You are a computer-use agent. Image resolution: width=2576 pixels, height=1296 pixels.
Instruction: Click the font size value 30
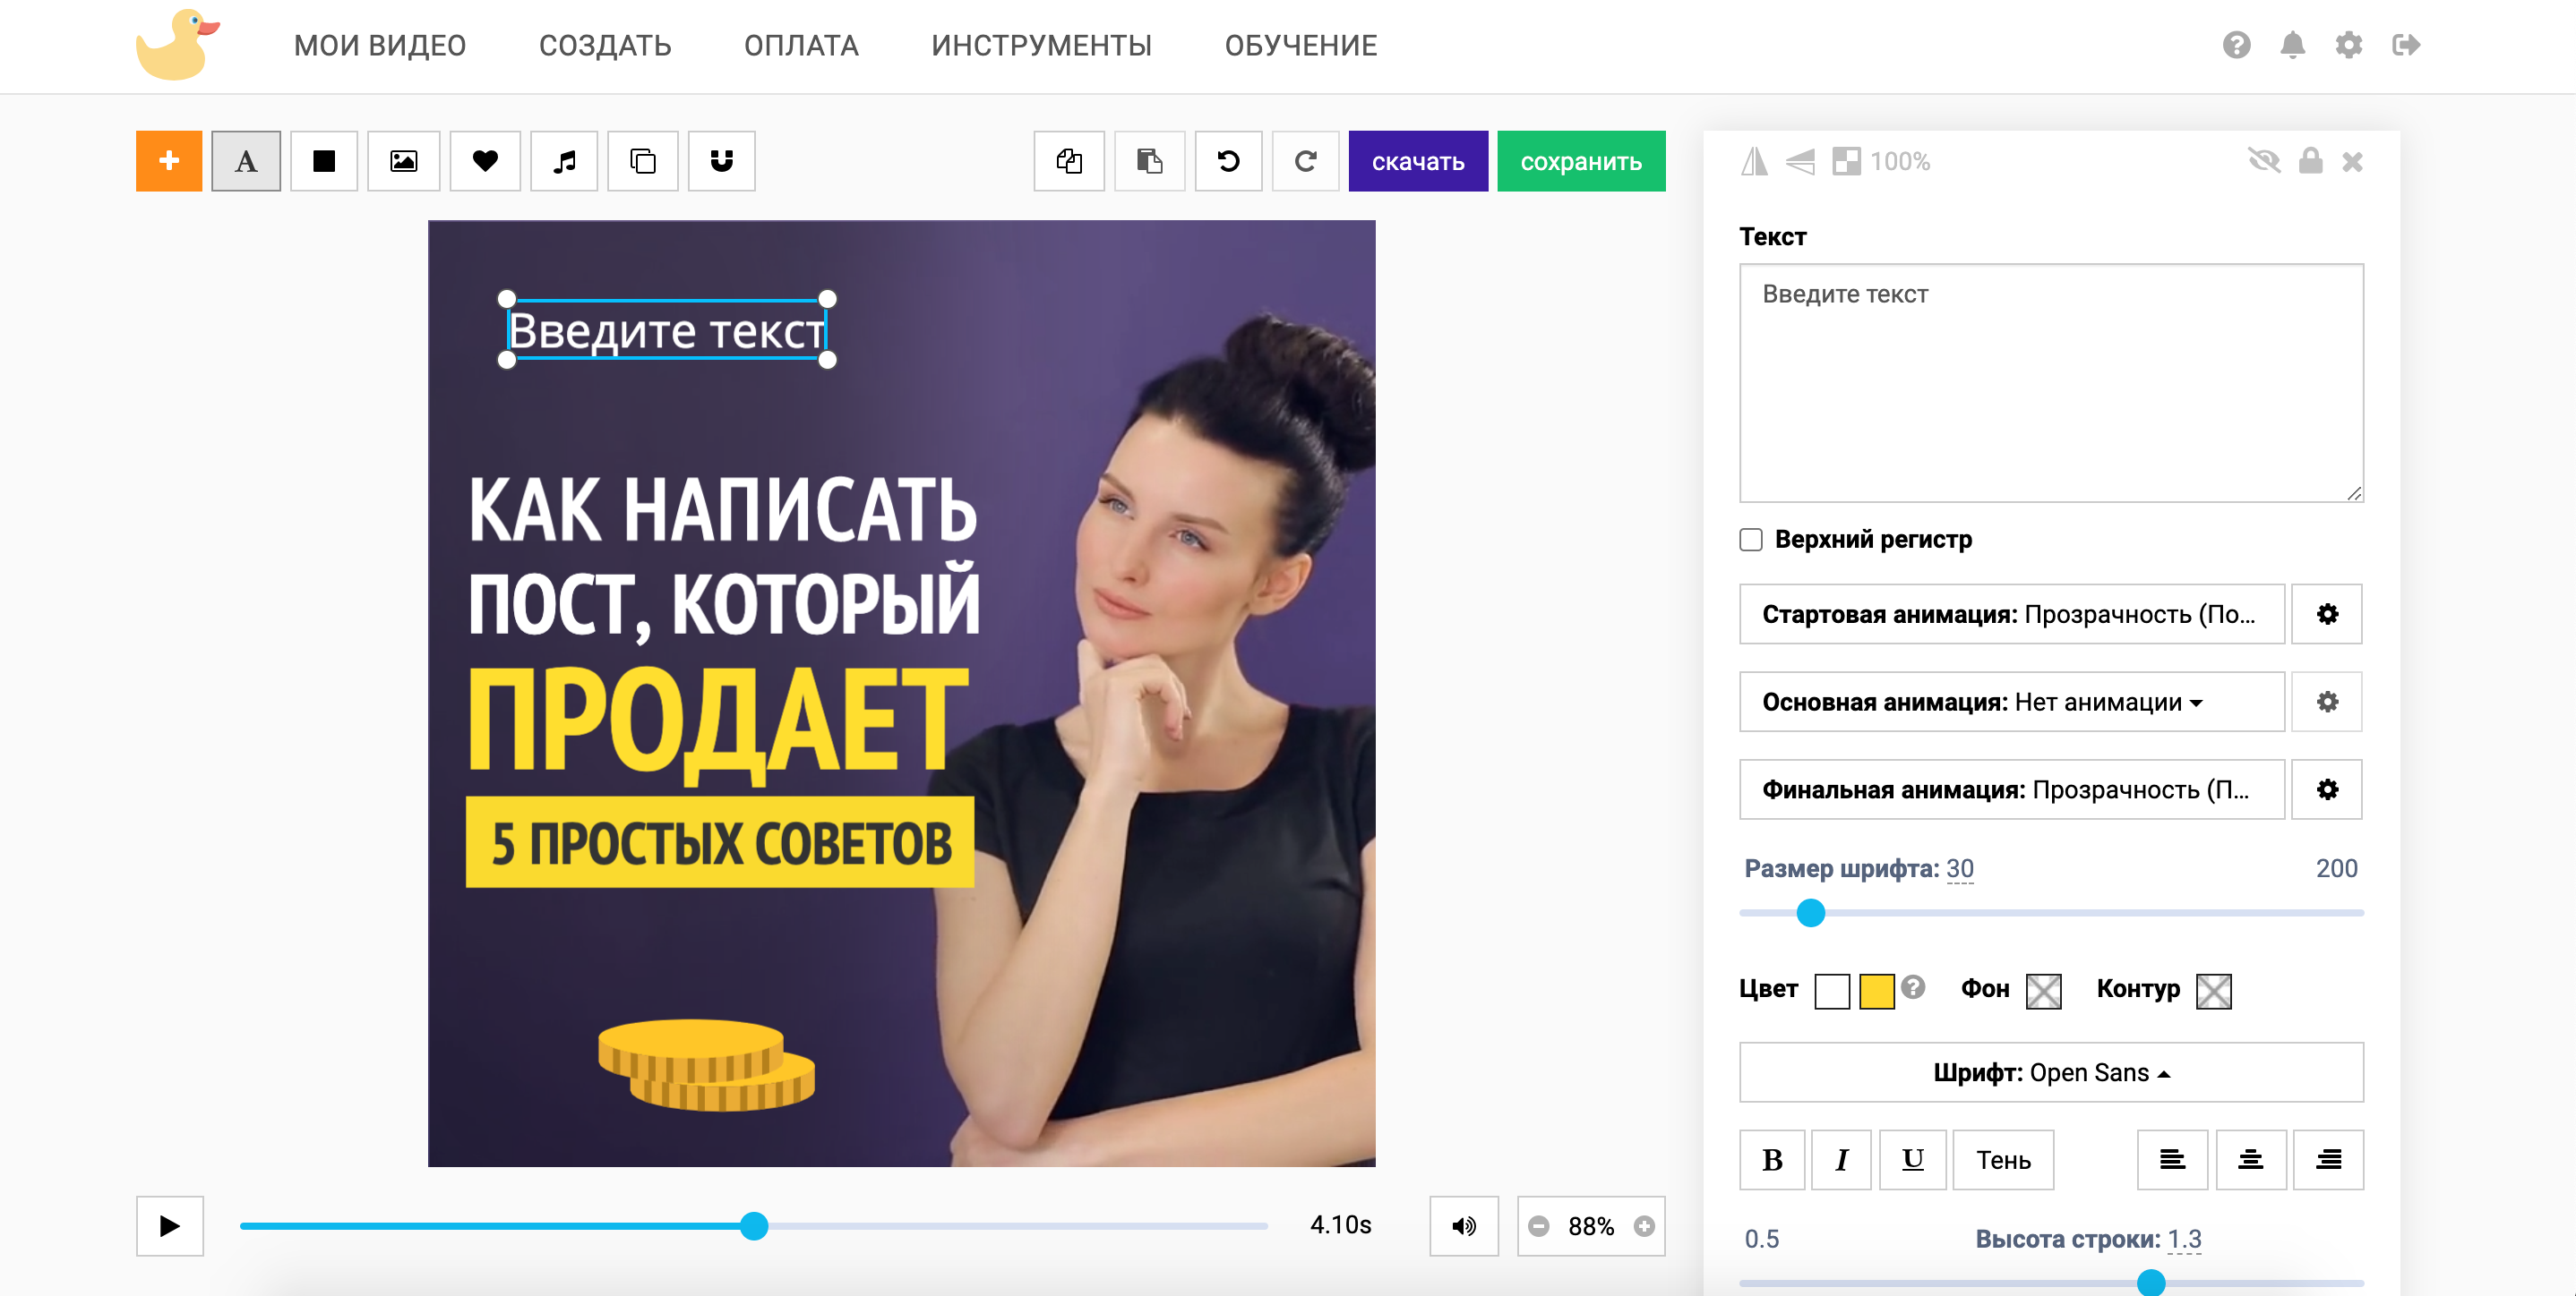[x=1960, y=869]
